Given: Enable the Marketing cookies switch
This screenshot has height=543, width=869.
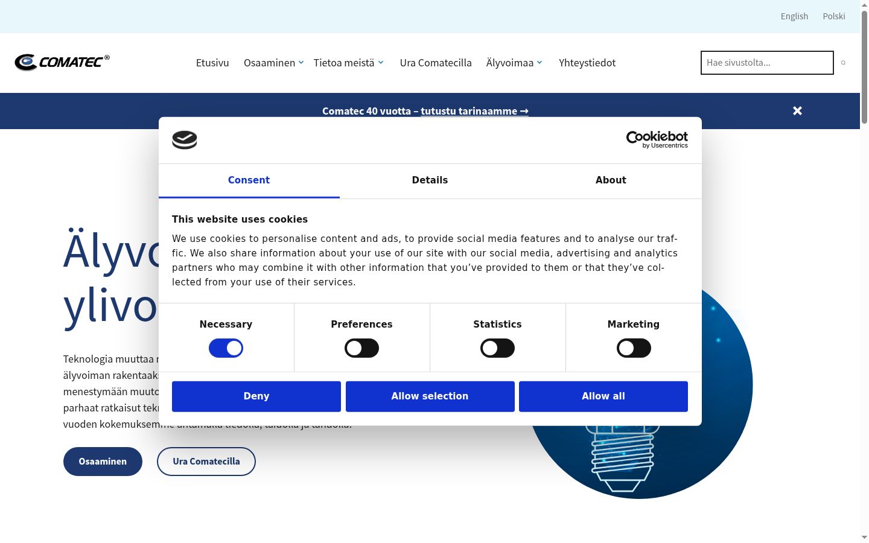Looking at the screenshot, I should [x=634, y=348].
